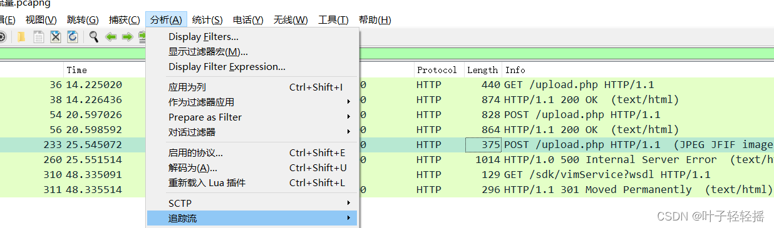
Task: Open the 捕获(C) menu
Action: point(124,20)
